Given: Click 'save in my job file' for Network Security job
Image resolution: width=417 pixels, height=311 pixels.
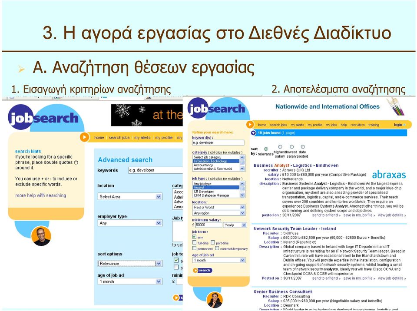Looking at the screenshot, I should click(359, 278).
